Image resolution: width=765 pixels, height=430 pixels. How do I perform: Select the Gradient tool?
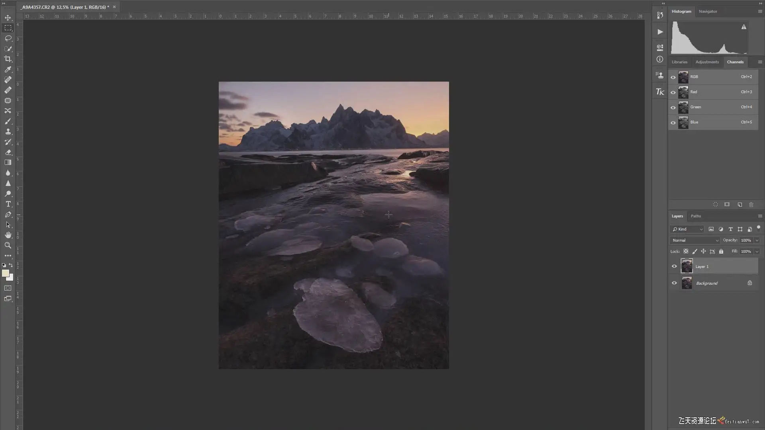click(8, 162)
